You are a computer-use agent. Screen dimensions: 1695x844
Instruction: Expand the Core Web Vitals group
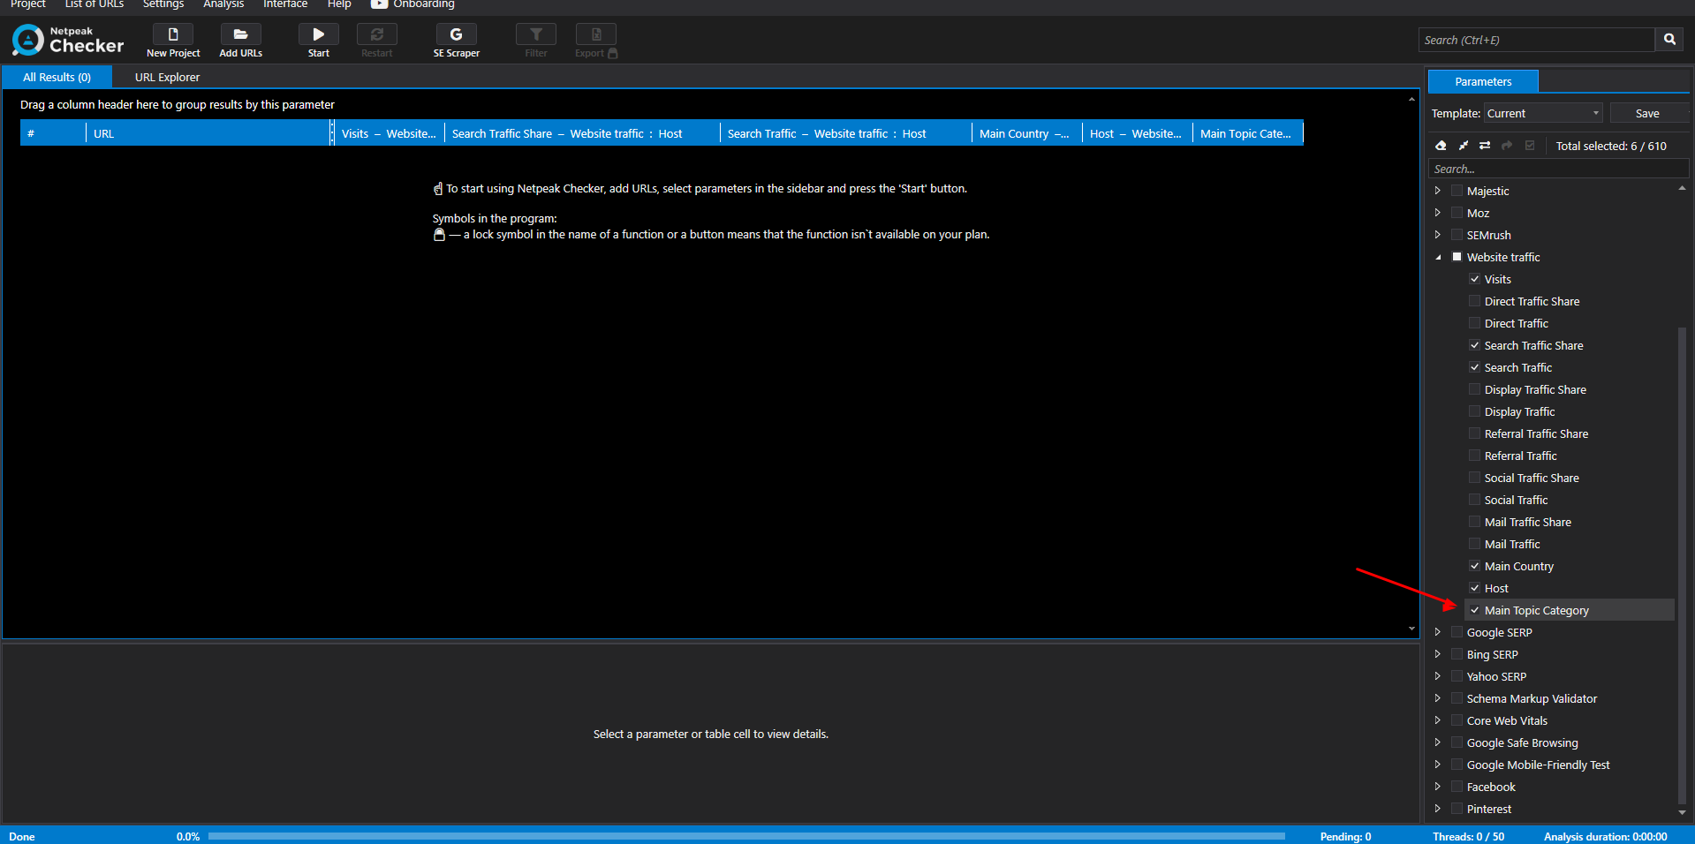[x=1438, y=720]
